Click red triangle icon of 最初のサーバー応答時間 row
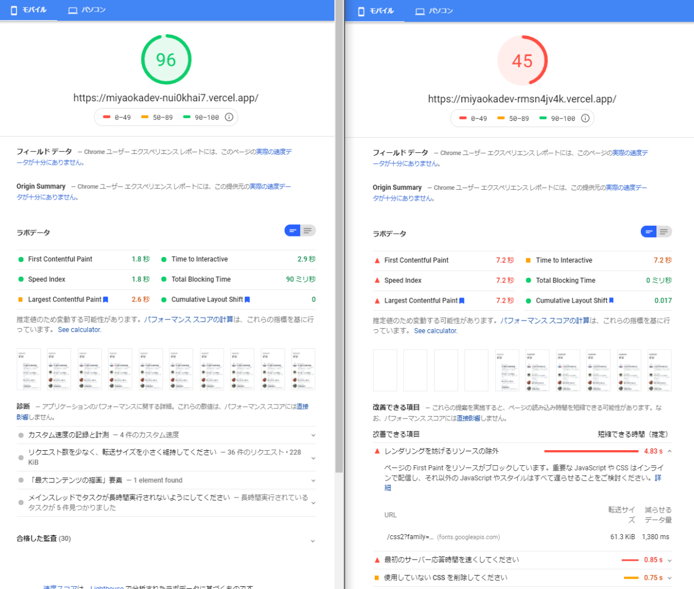The image size is (694, 589). click(x=377, y=560)
